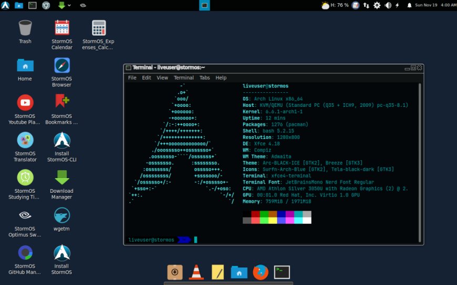The image size is (457, 285).
Task: Open the weather applet showing H: 76 %
Action: coord(335,5)
